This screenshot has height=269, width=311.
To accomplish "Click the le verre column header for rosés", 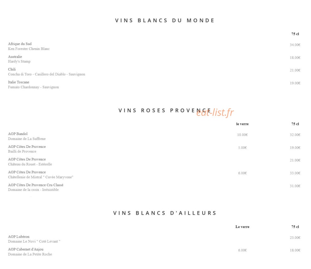I will pyautogui.click(x=242, y=124).
